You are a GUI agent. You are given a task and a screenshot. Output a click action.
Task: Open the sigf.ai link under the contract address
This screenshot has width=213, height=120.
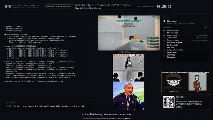[x=179, y=107]
